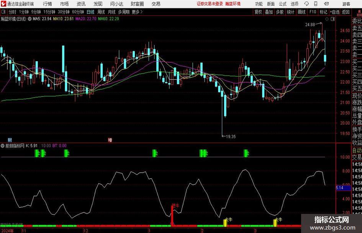Expand the 更多 periods chevron
Viewport: 362px width, 233px height.
137,12
